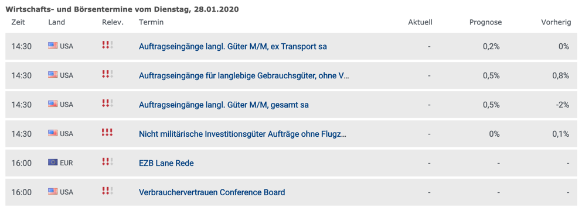The height and width of the screenshot is (211, 582).
Task: Click the 0,8% Vorherig value
Action: click(x=560, y=76)
